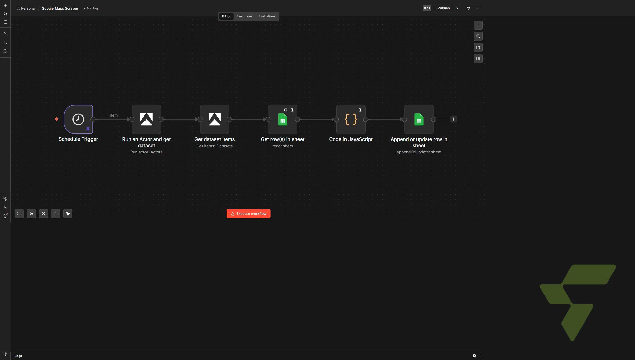Click the add node plus button on canvas
This screenshot has height=360, width=635.
478,25
